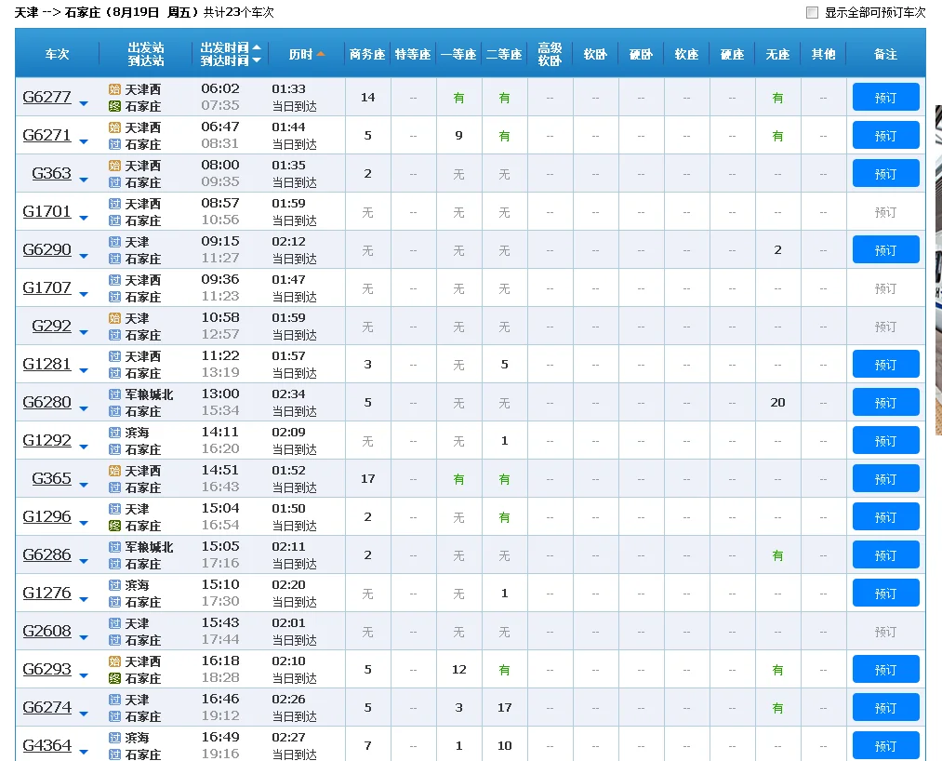942x761 pixels.
Task: Click the 终 badge beside G1296's 石家庄
Action: (x=113, y=525)
